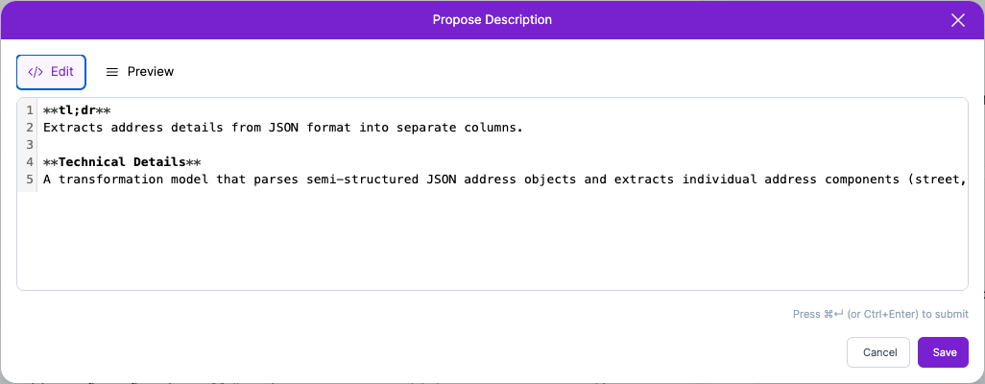
Task: Click the 'Propose Description' dialog title
Action: [492, 20]
